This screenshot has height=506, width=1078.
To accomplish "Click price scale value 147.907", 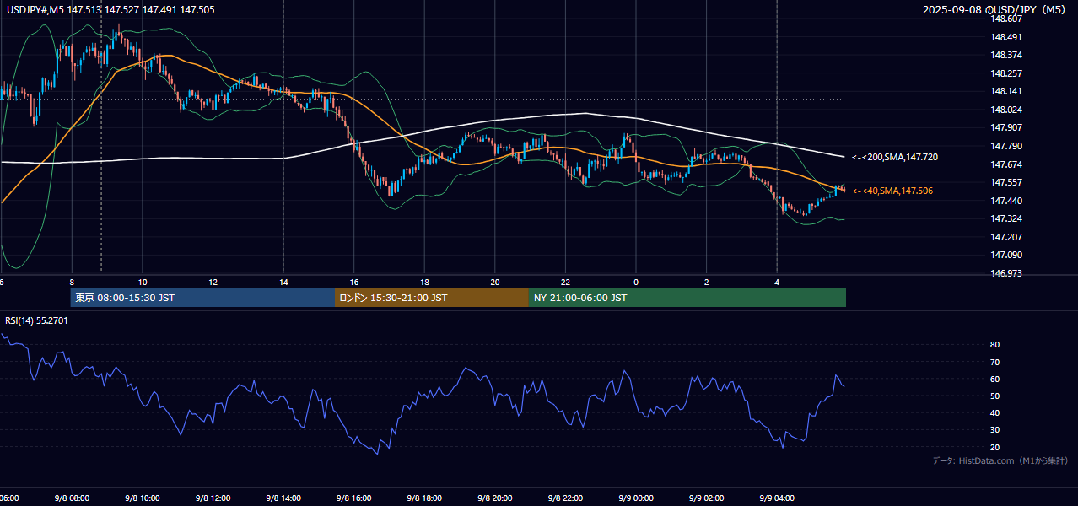I will point(1007,128).
